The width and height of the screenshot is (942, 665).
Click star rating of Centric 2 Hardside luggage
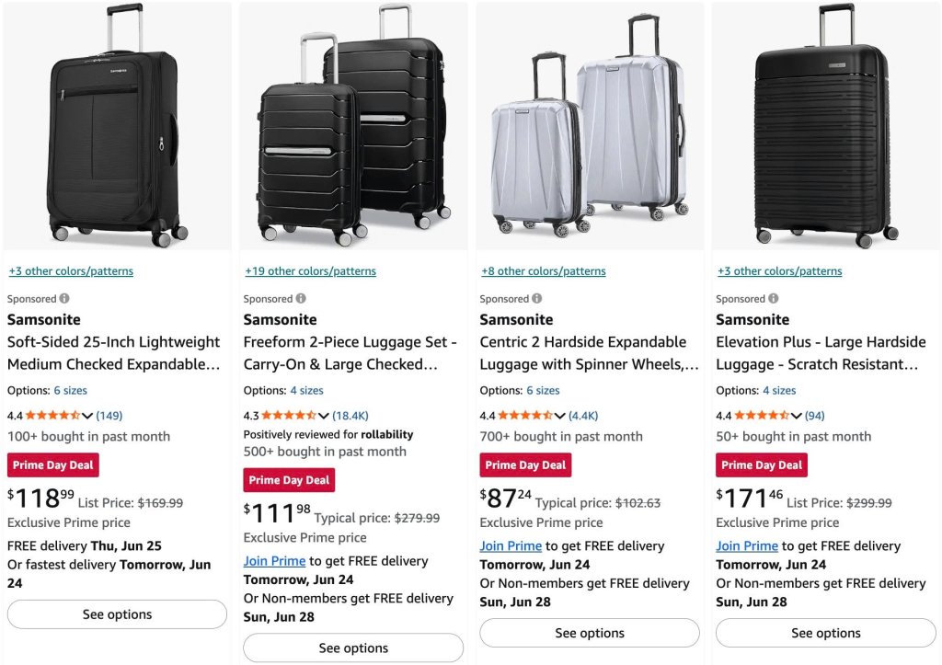coord(524,415)
